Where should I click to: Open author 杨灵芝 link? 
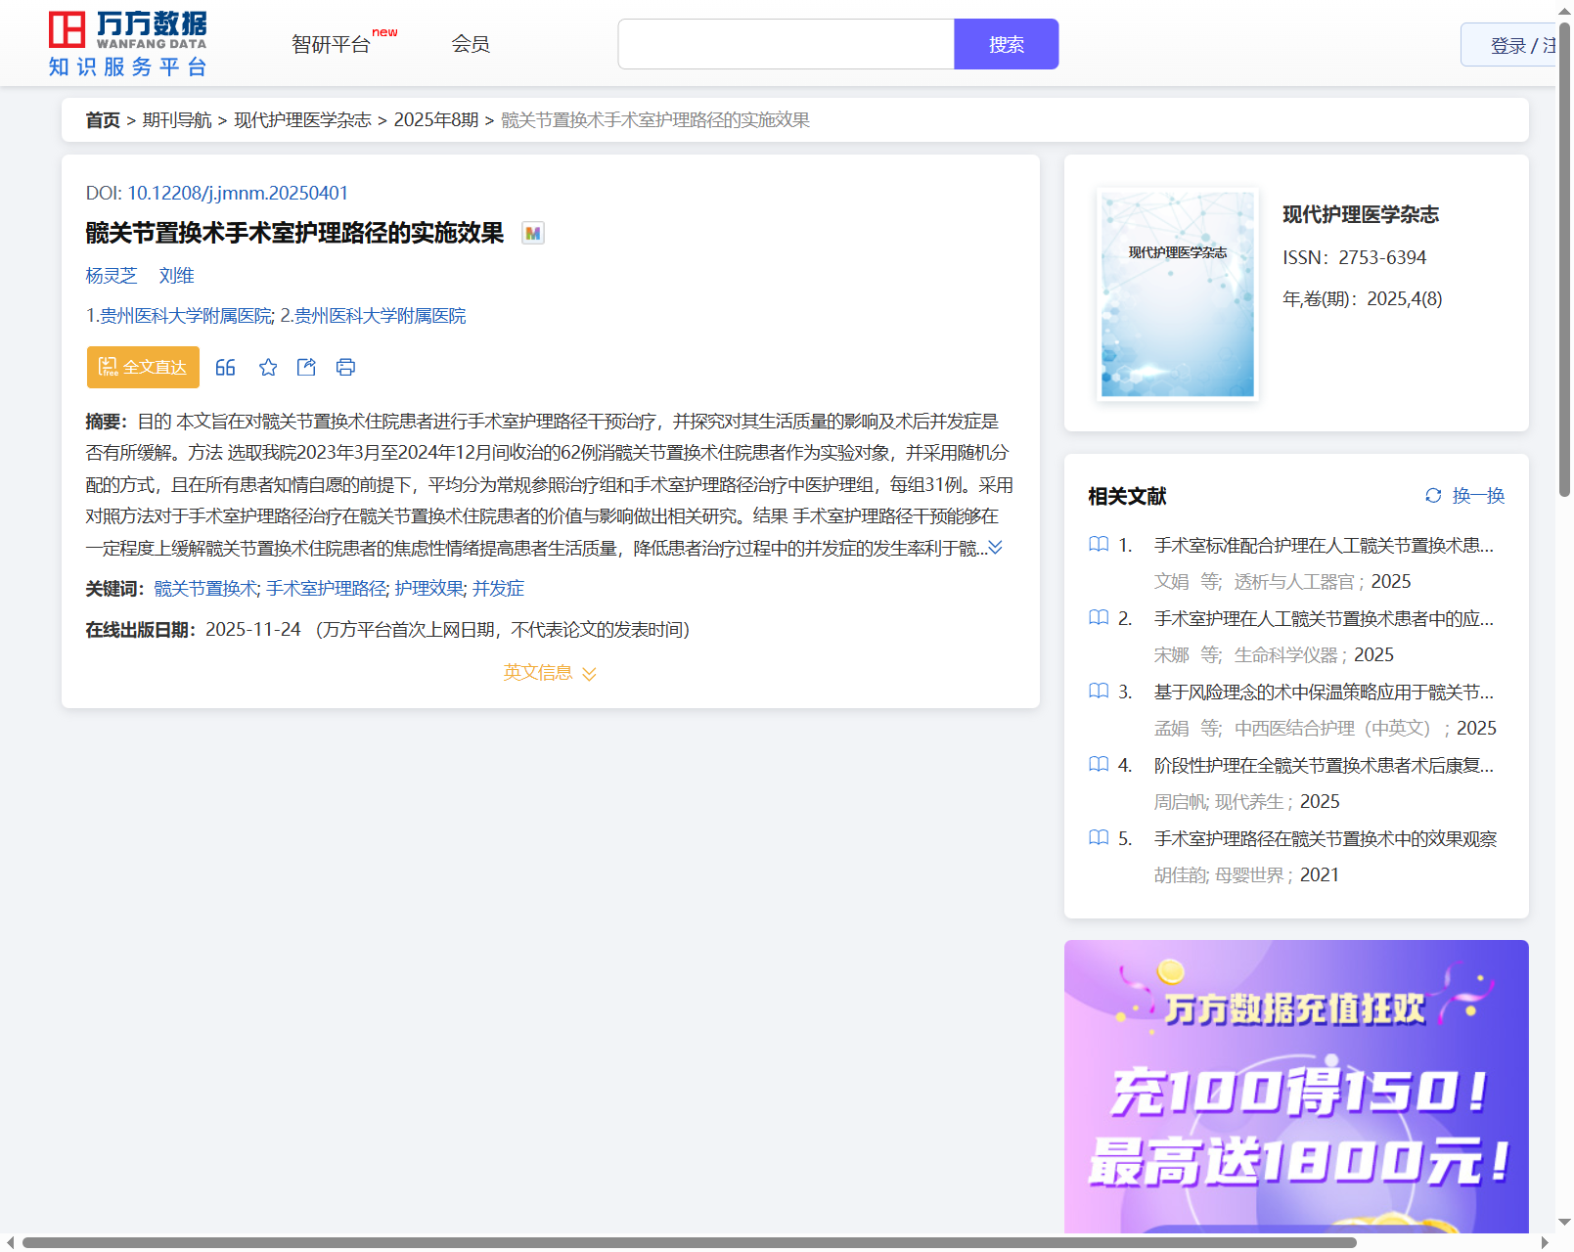pos(112,276)
